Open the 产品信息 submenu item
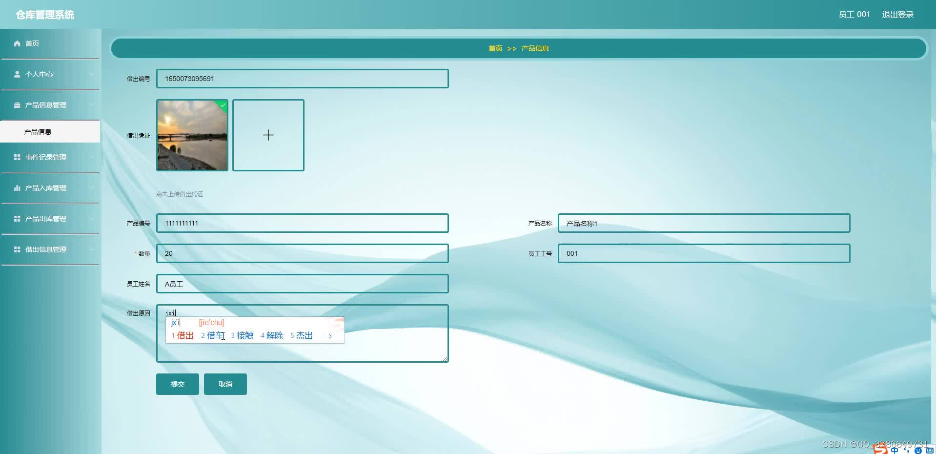This screenshot has width=936, height=454. [50, 132]
